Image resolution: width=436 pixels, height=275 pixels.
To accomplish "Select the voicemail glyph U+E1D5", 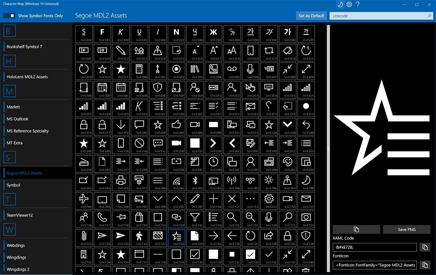I will pyautogui.click(x=232, y=71).
